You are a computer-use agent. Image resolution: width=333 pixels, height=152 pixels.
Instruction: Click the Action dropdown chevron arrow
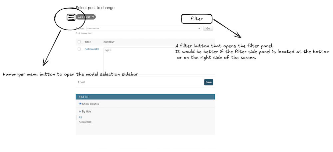pyautogui.click(x=199, y=28)
